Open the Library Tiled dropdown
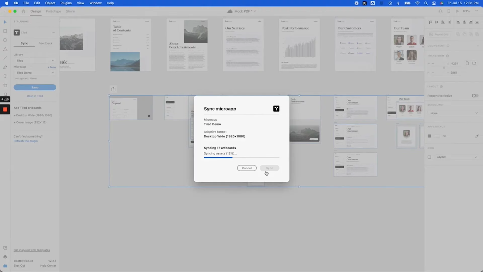 35,61
